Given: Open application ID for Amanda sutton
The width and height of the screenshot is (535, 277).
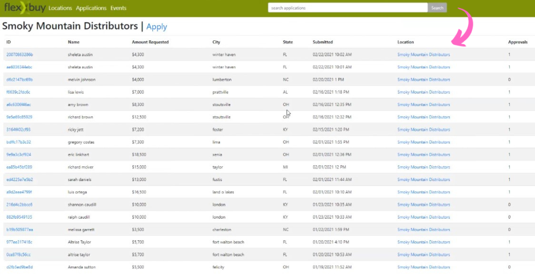Looking at the screenshot, I should tap(20, 267).
